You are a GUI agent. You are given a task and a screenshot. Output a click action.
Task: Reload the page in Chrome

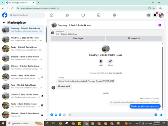(12, 8)
